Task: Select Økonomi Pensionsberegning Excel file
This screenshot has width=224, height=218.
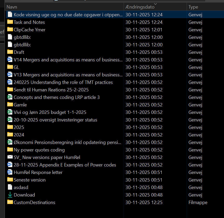Action: 67,142
